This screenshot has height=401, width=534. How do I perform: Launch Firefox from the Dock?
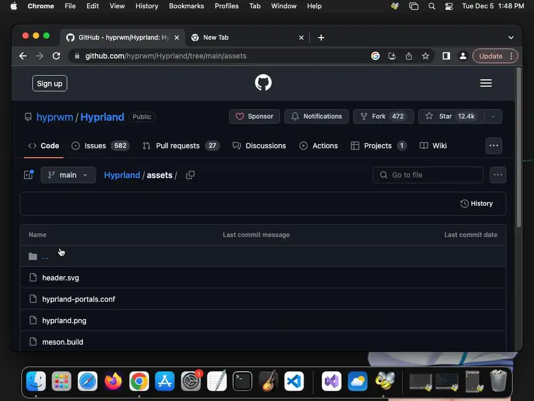(113, 381)
